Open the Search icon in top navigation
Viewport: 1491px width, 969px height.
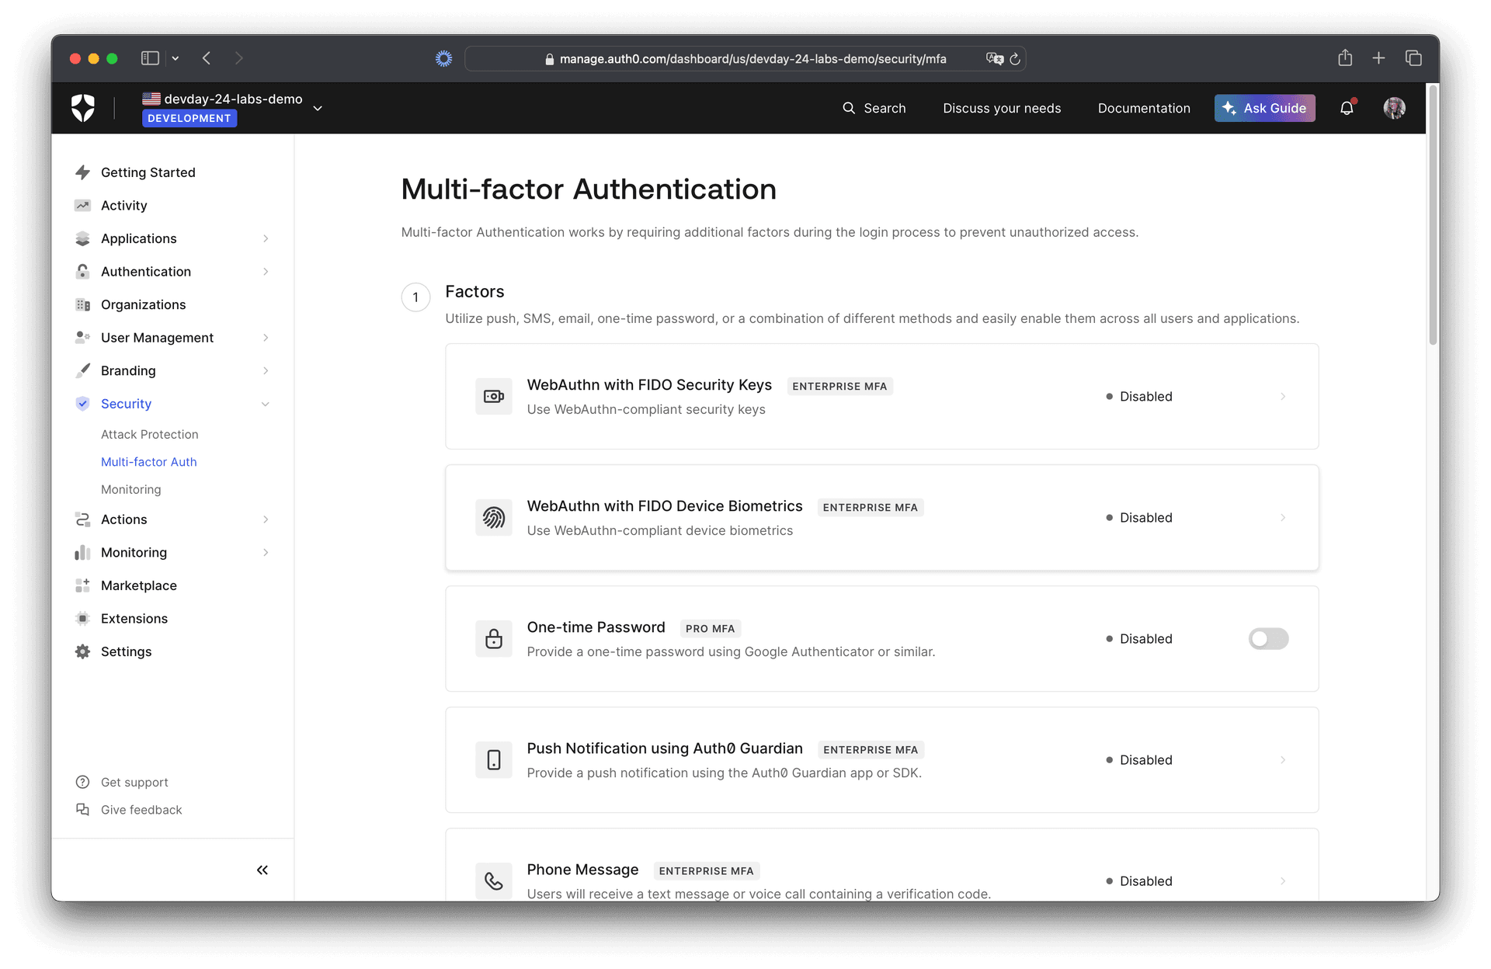point(849,108)
